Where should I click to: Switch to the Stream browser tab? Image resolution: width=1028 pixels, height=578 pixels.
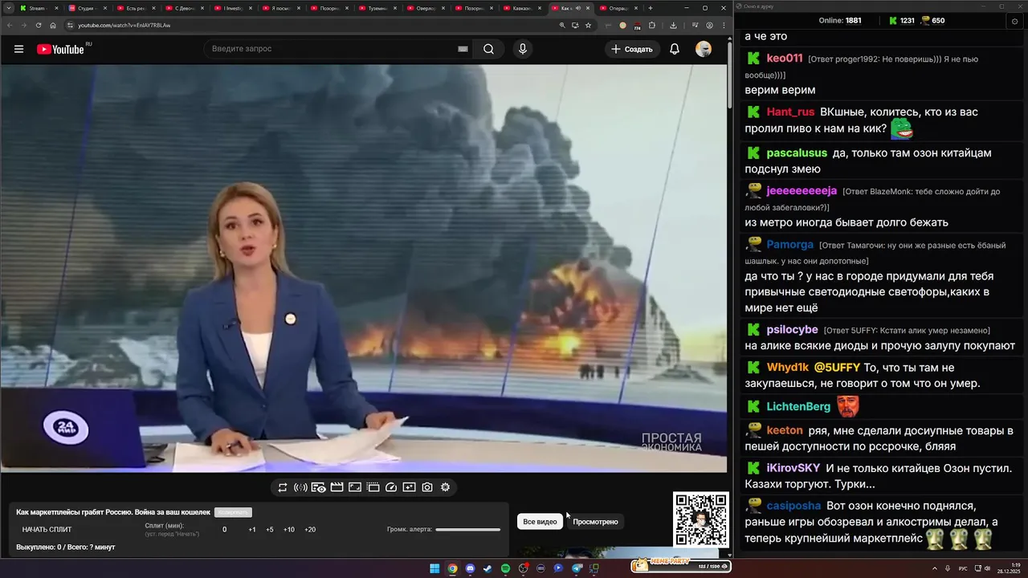click(x=39, y=8)
